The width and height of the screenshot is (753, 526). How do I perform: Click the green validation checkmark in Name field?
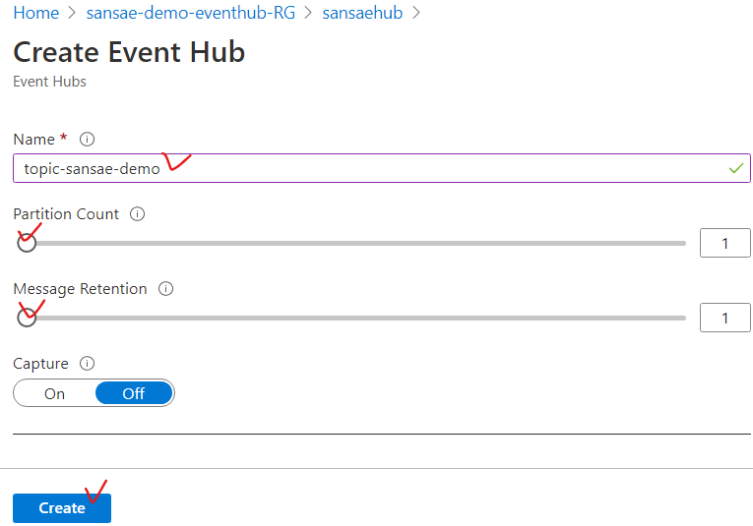tap(735, 168)
